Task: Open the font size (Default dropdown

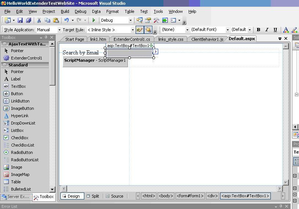Action: coord(250,30)
